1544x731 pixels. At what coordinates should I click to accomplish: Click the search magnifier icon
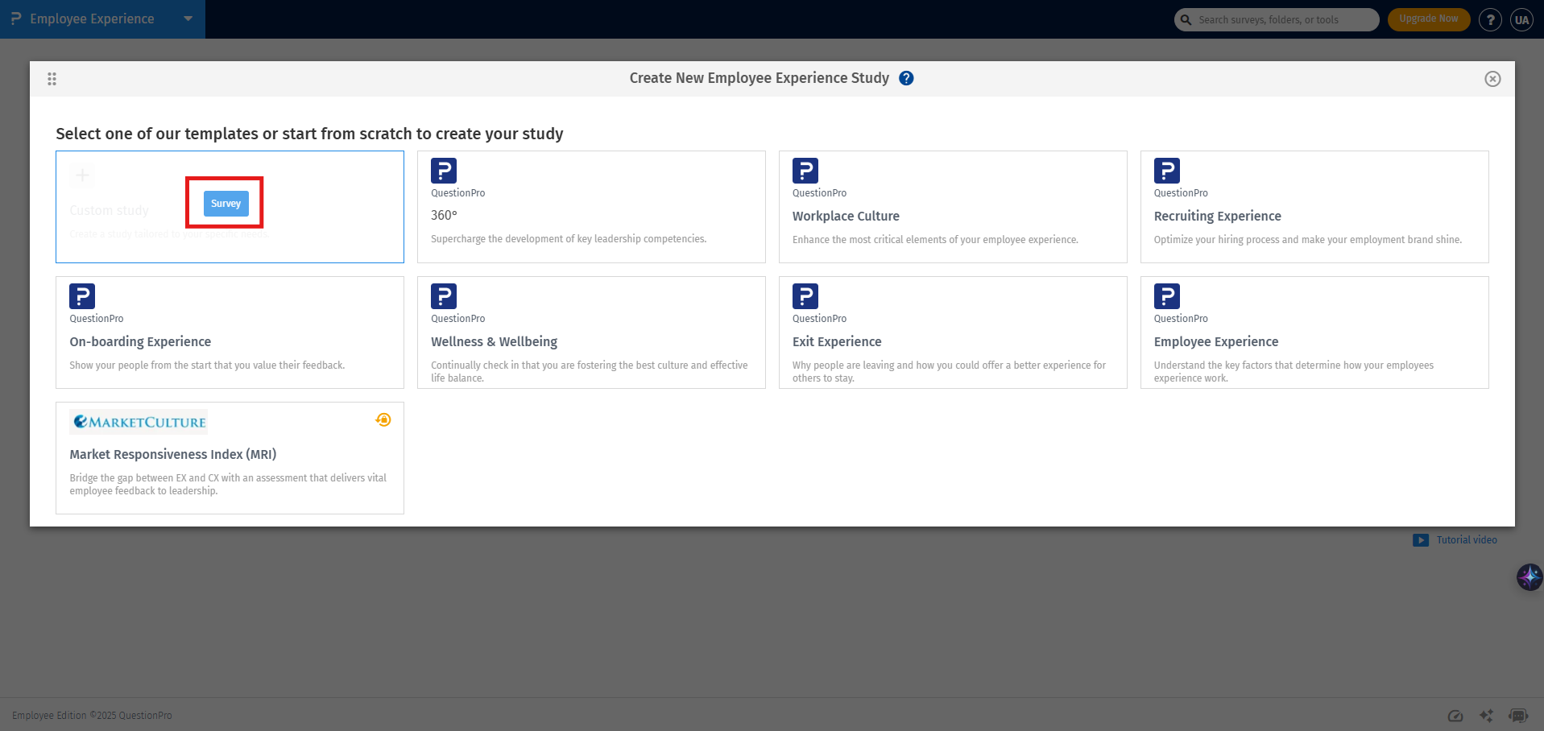click(x=1184, y=19)
